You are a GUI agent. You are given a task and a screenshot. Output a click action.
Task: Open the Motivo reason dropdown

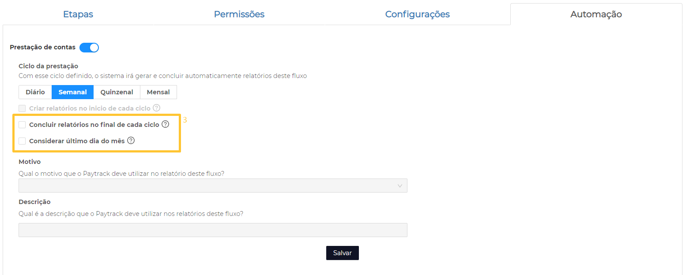[212, 186]
